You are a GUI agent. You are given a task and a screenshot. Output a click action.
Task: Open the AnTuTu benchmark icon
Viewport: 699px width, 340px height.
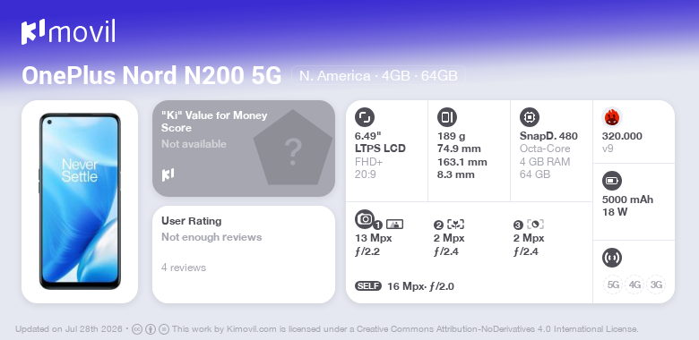pos(612,117)
